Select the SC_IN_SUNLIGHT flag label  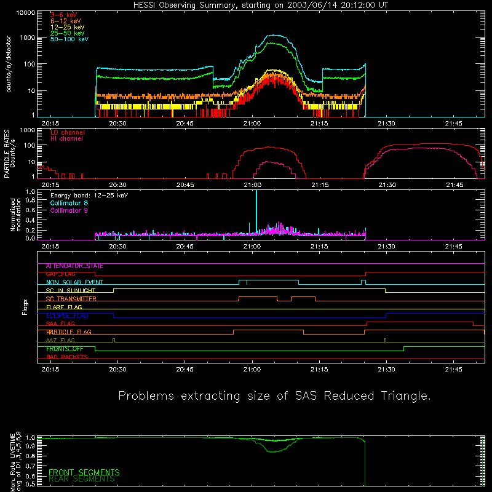pyautogui.click(x=71, y=291)
